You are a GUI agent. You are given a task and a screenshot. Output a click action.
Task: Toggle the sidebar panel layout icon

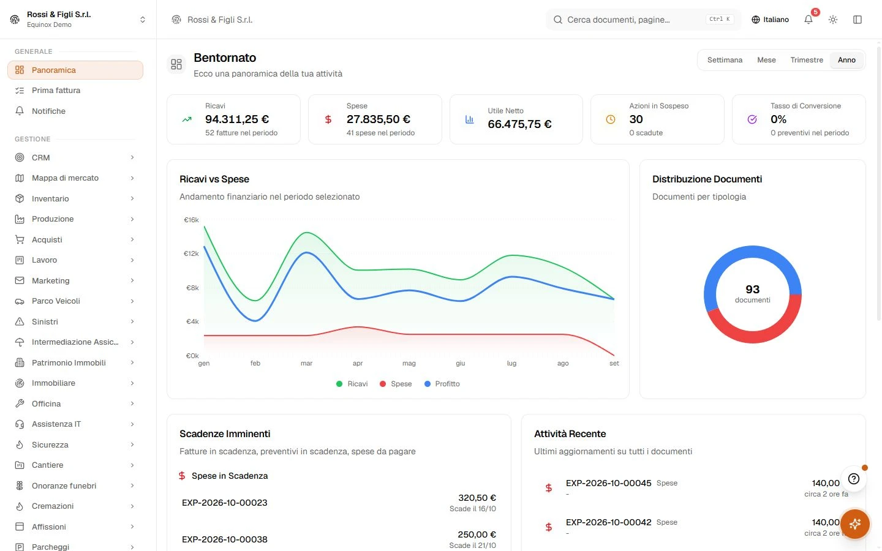(858, 20)
